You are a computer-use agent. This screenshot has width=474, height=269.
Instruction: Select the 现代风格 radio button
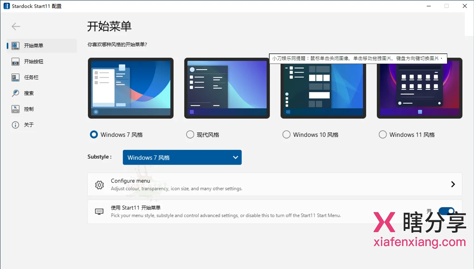coord(190,134)
